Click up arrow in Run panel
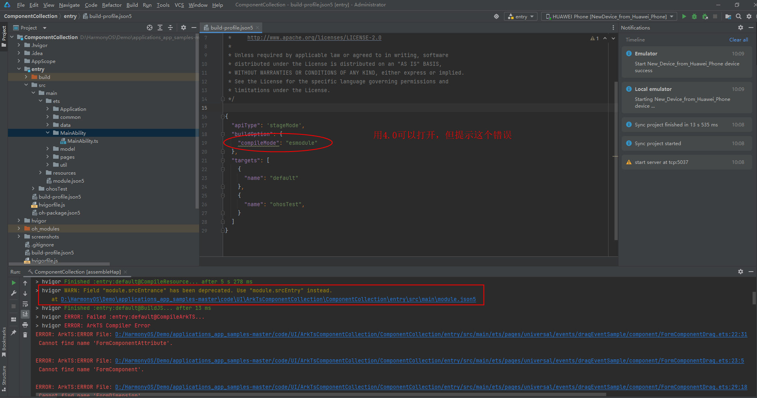757x398 pixels. coord(25,283)
